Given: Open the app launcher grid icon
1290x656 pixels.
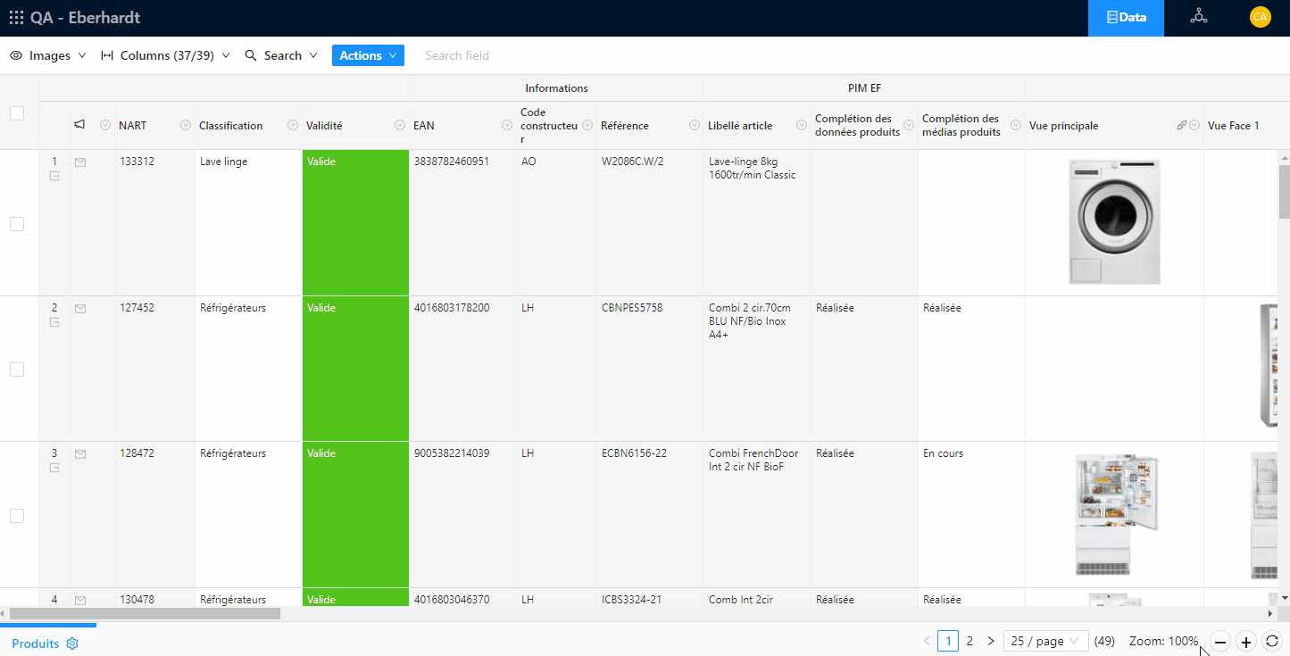Looking at the screenshot, I should pyautogui.click(x=16, y=18).
